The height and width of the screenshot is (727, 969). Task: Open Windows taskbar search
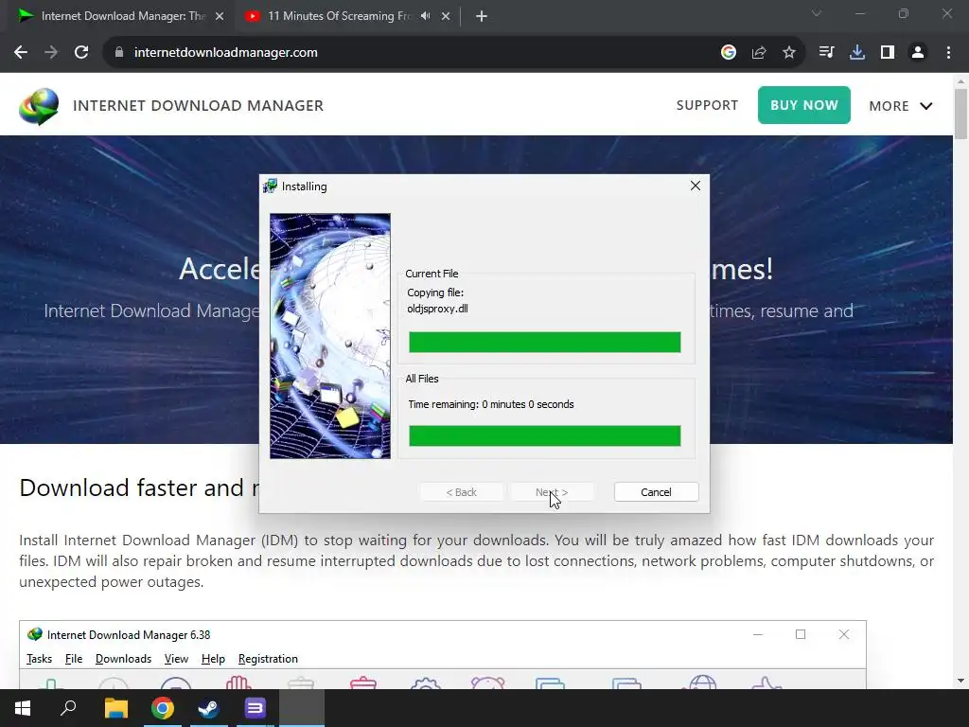click(68, 708)
